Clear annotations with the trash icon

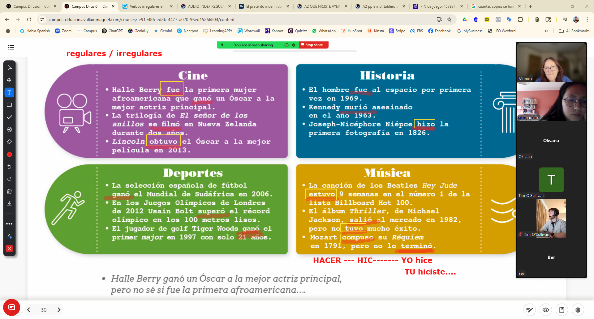9,191
